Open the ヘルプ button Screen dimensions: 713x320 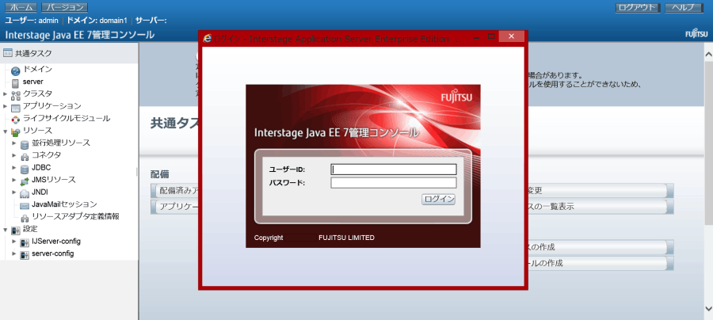[684, 7]
